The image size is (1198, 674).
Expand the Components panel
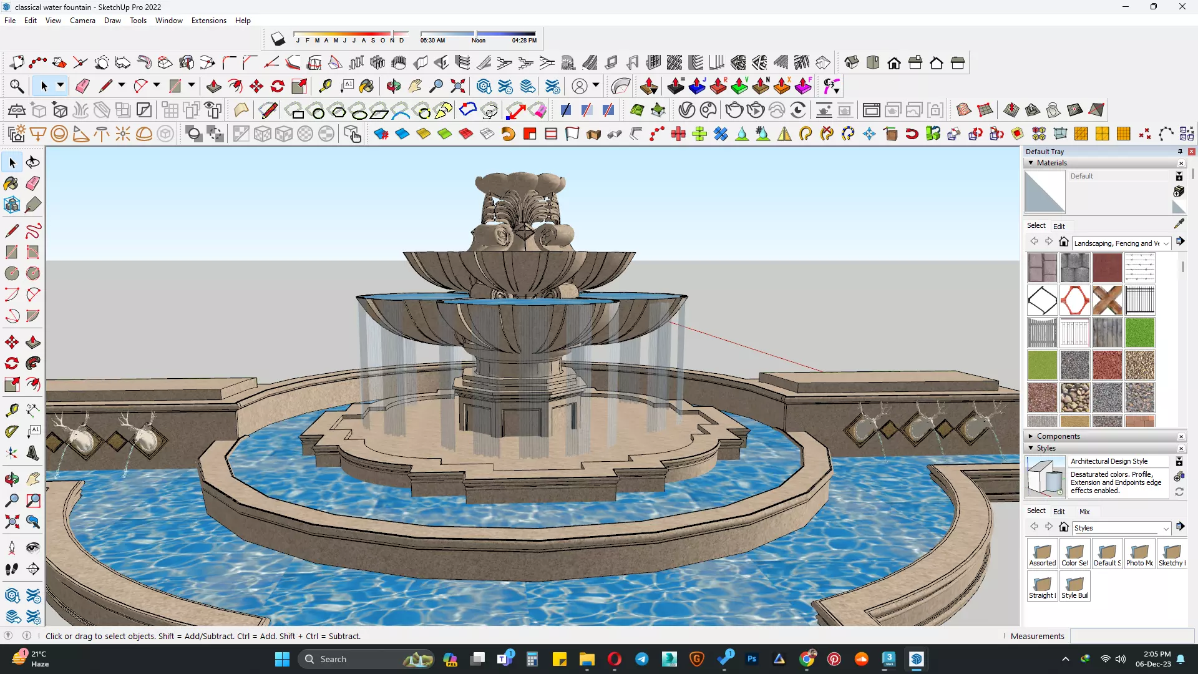(1031, 436)
